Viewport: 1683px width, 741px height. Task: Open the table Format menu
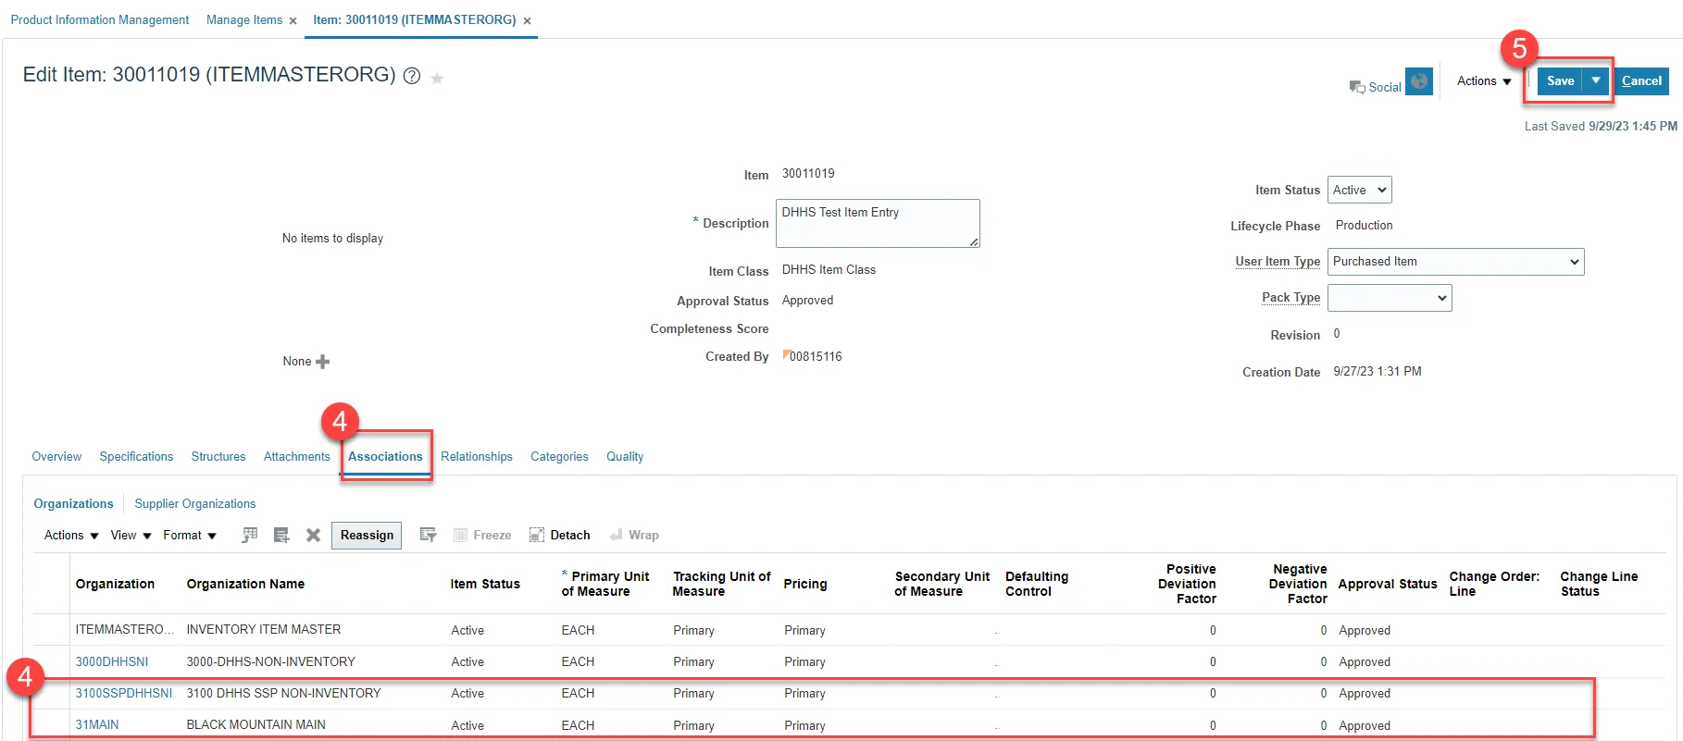[189, 536]
